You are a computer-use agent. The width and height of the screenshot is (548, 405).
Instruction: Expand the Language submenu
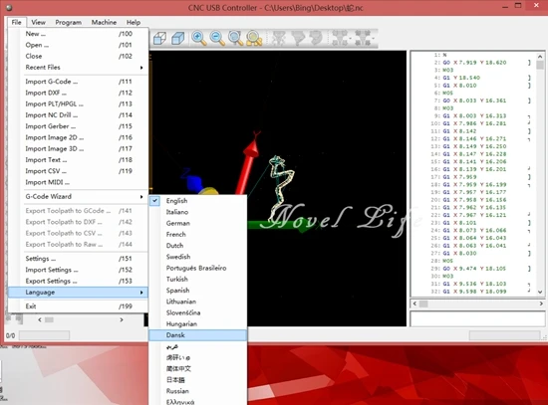[78, 293]
